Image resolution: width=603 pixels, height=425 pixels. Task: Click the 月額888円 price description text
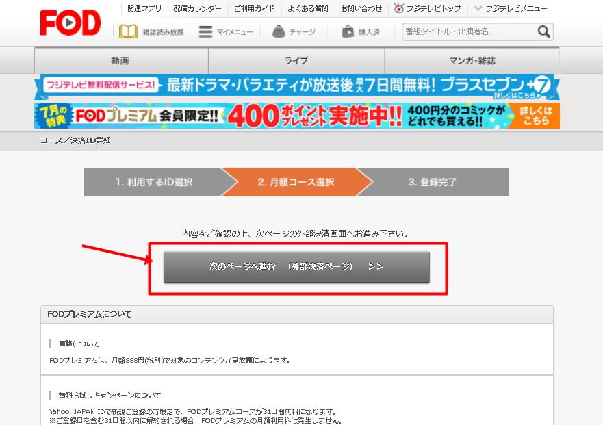169,361
